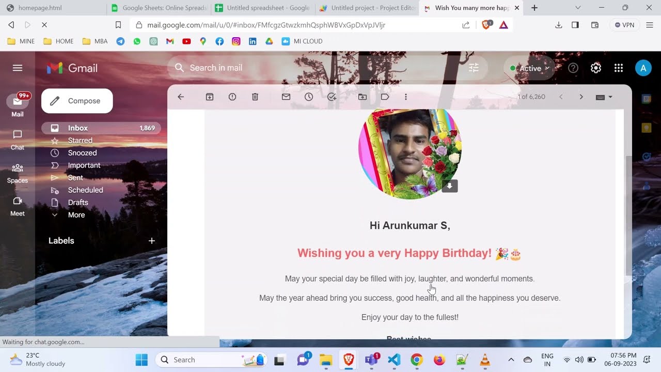
Task: Open the Labels tag icon
Action: (x=385, y=97)
